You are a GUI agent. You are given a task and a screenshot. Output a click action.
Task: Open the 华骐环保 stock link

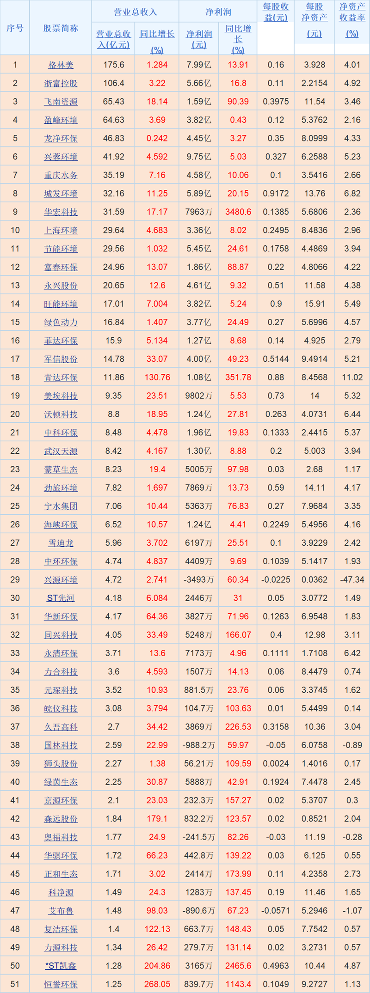[x=61, y=856]
